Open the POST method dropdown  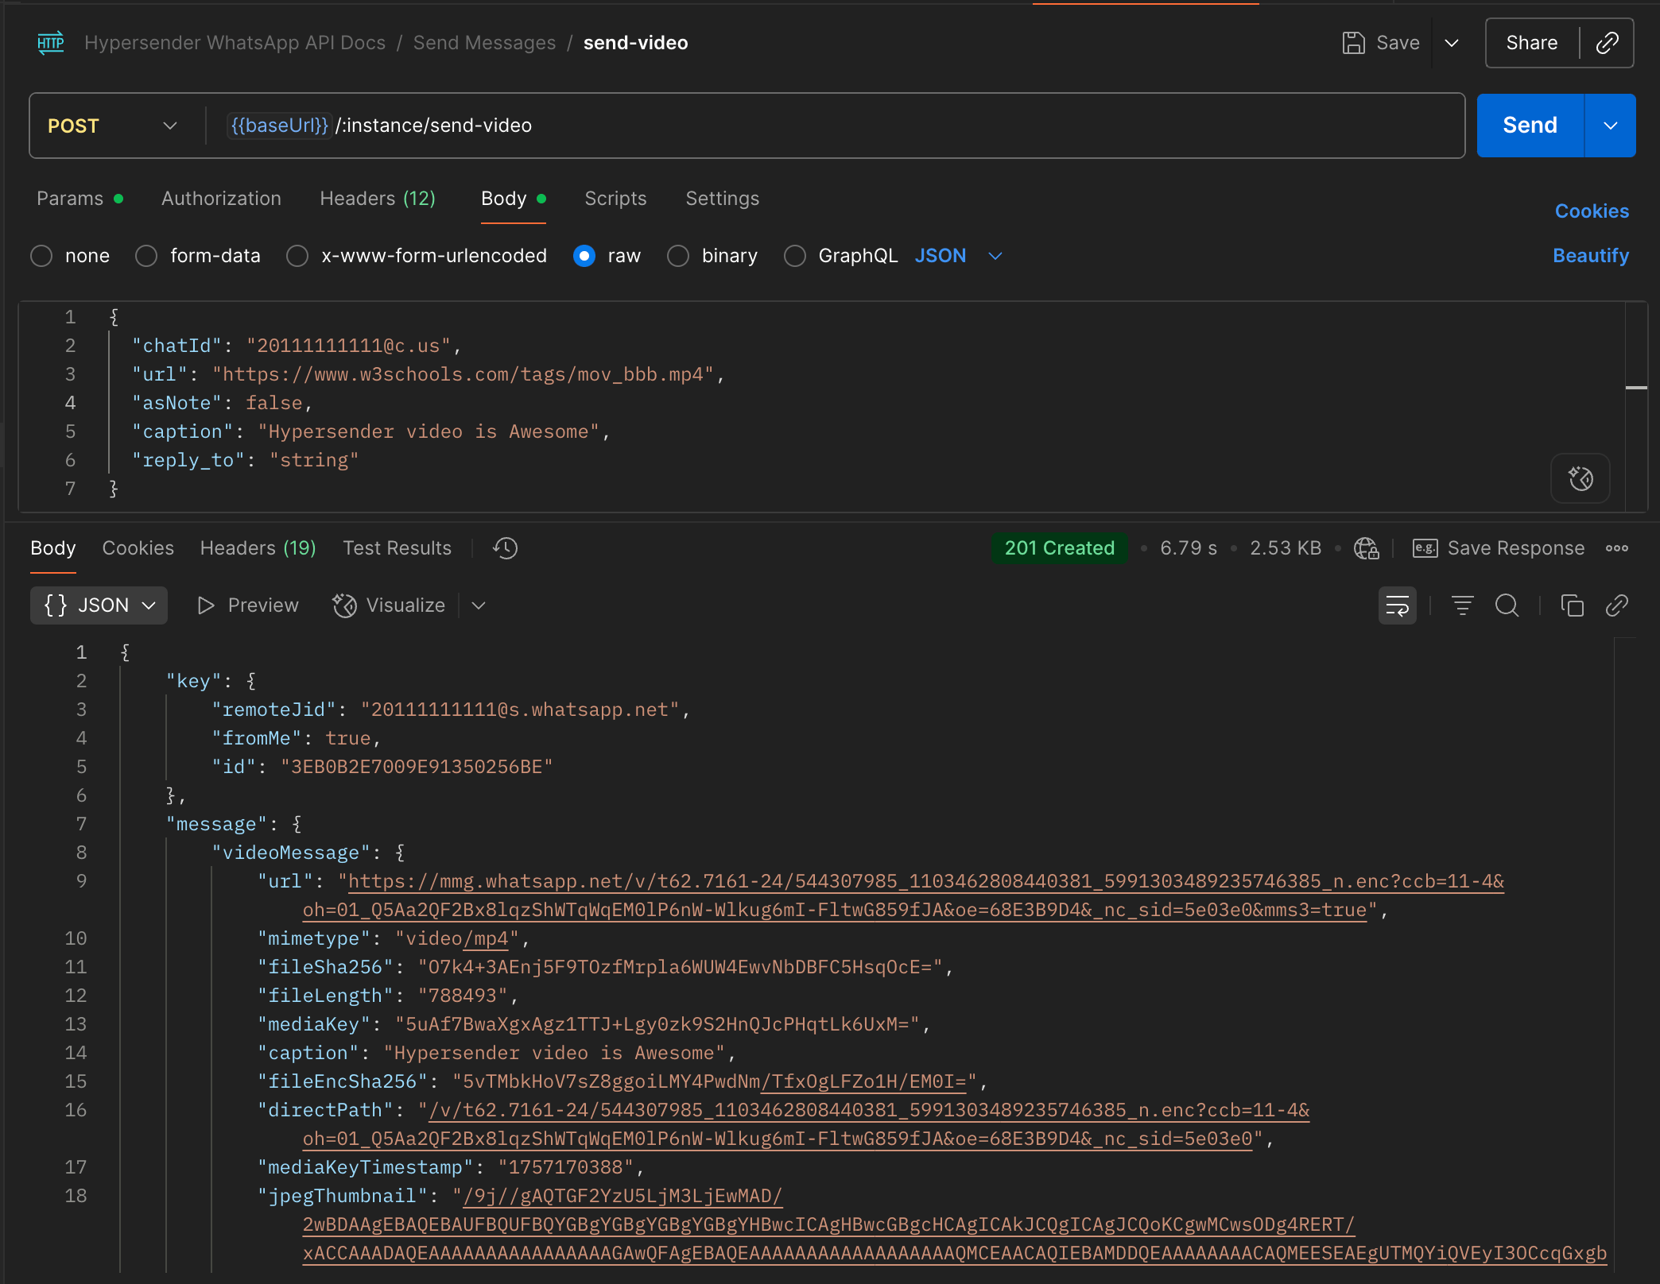pyautogui.click(x=112, y=126)
